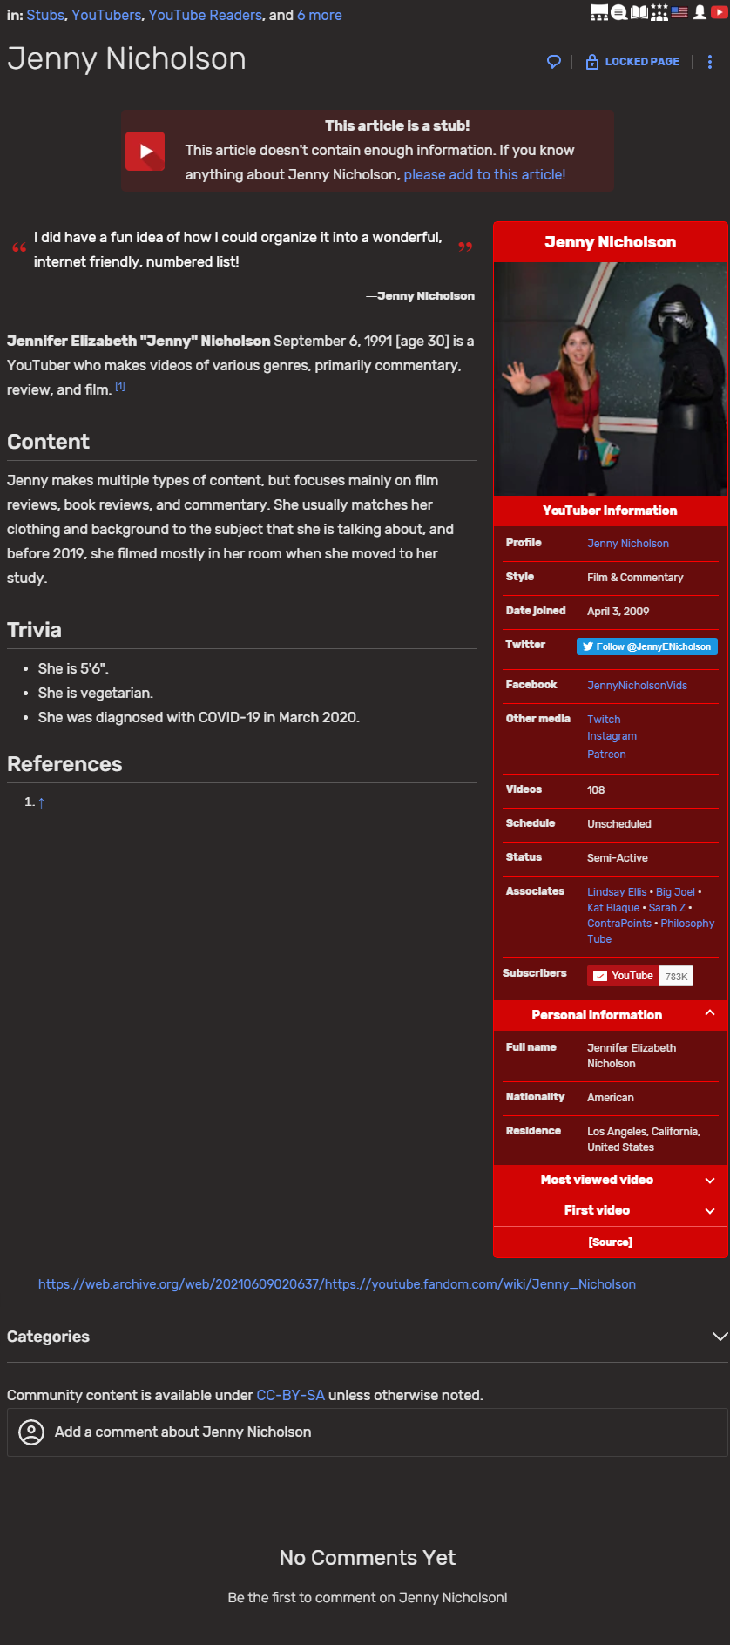Open the CC-BY-SA license link
Screen dimensions: 730x1645
click(291, 1395)
